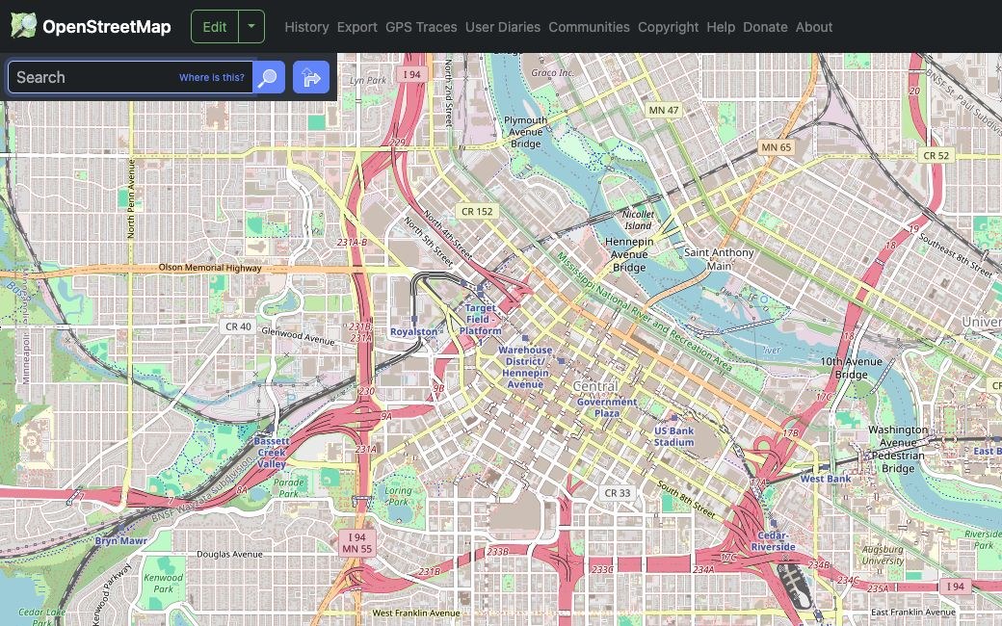Click the I 94 shield near Lyn Park
The image size is (1002, 626).
[x=412, y=74]
